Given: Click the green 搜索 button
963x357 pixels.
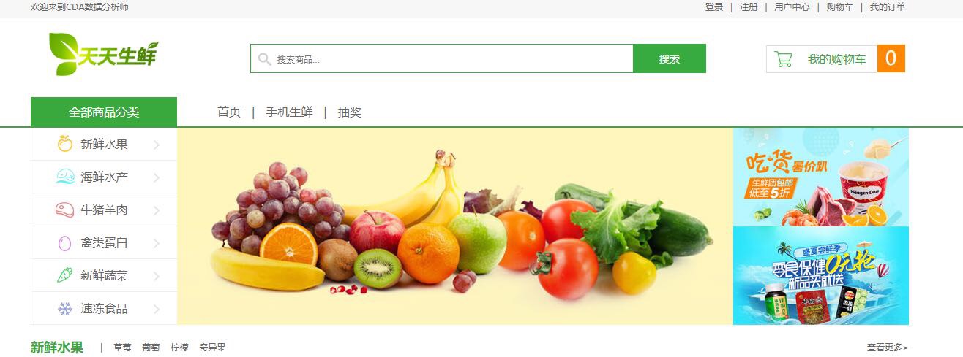Looking at the screenshot, I should (x=670, y=58).
